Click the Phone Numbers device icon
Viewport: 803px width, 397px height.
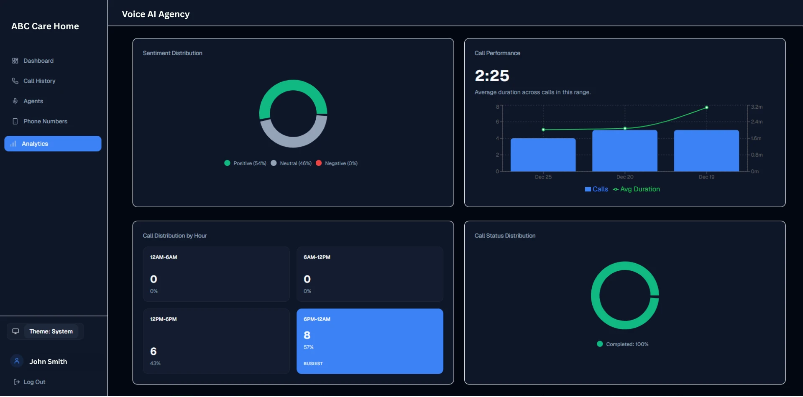pos(15,122)
